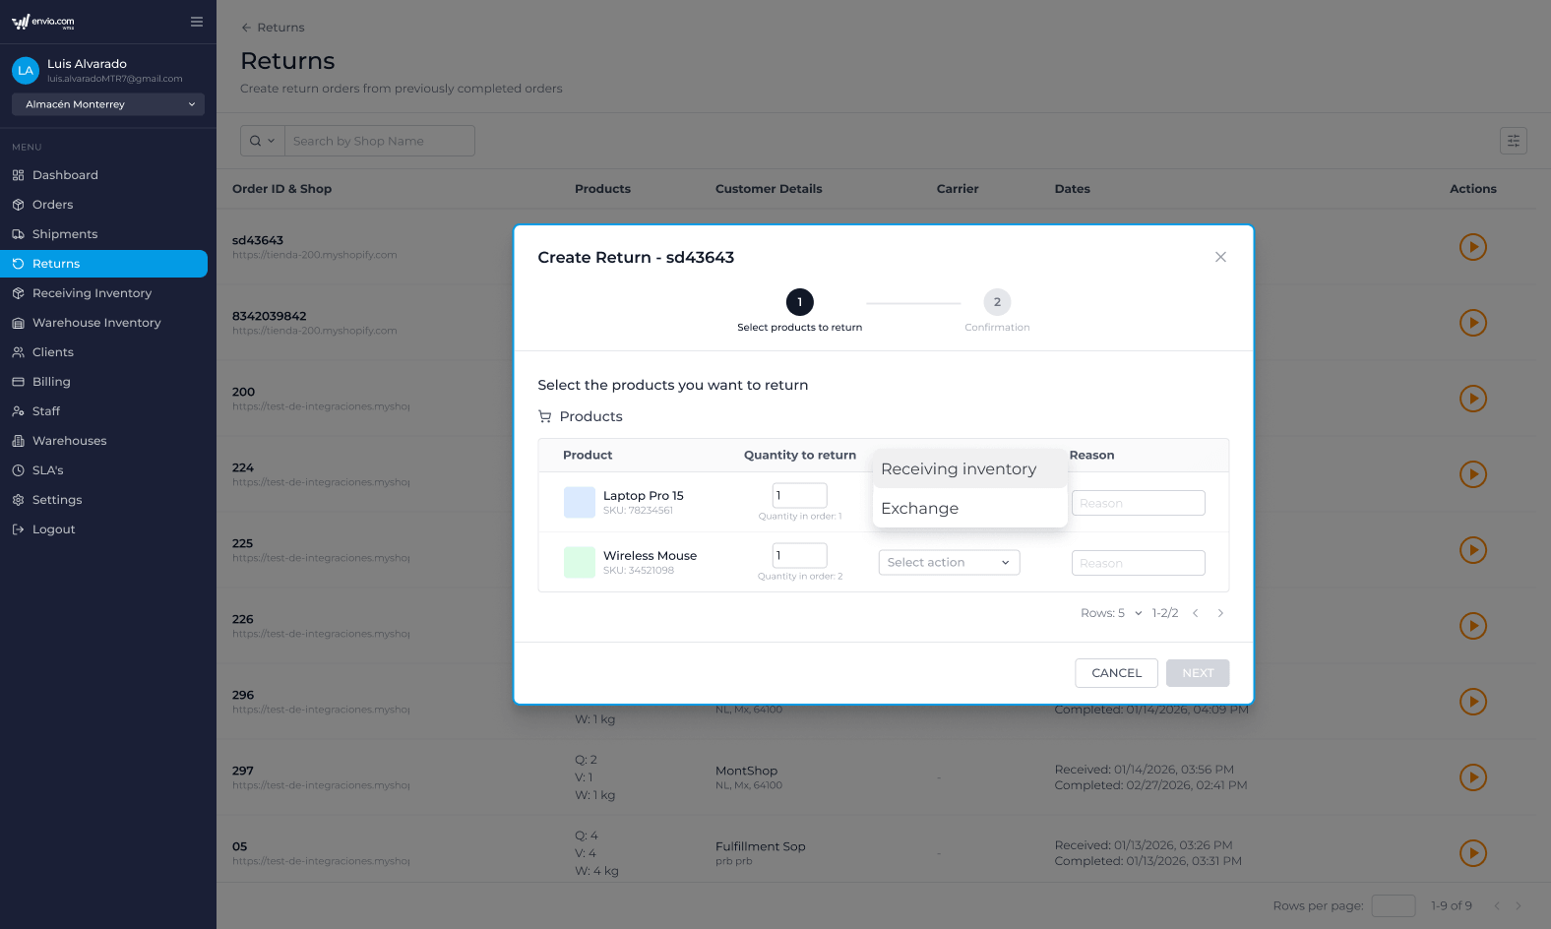This screenshot has height=929, width=1551.
Task: Click the hamburger menu icon in sidebar header
Action: (x=197, y=22)
